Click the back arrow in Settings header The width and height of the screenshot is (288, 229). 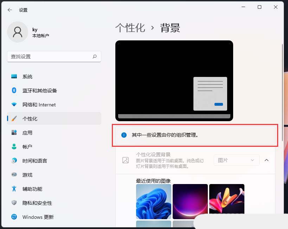pyautogui.click(x=9, y=10)
